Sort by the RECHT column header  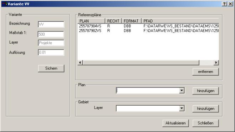pos(113,21)
